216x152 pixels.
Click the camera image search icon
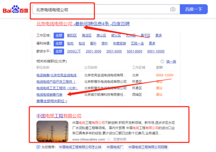point(173,9)
